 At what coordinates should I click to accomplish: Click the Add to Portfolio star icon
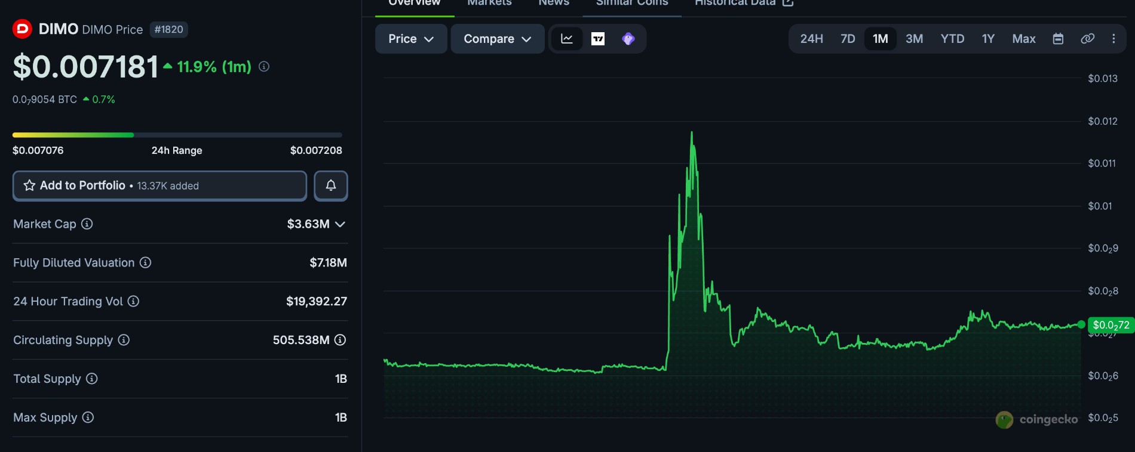pyautogui.click(x=29, y=185)
